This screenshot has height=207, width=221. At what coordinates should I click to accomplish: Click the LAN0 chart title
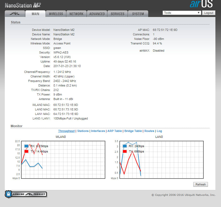[x=159, y=137]
